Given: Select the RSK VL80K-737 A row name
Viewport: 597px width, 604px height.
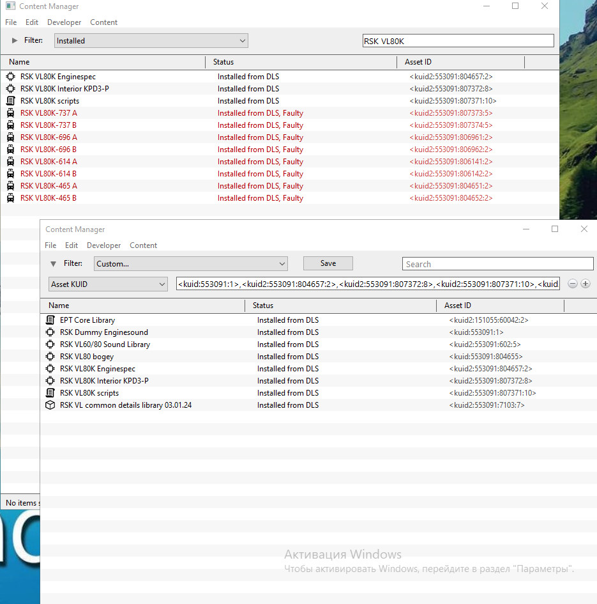Looking at the screenshot, I should click(49, 113).
